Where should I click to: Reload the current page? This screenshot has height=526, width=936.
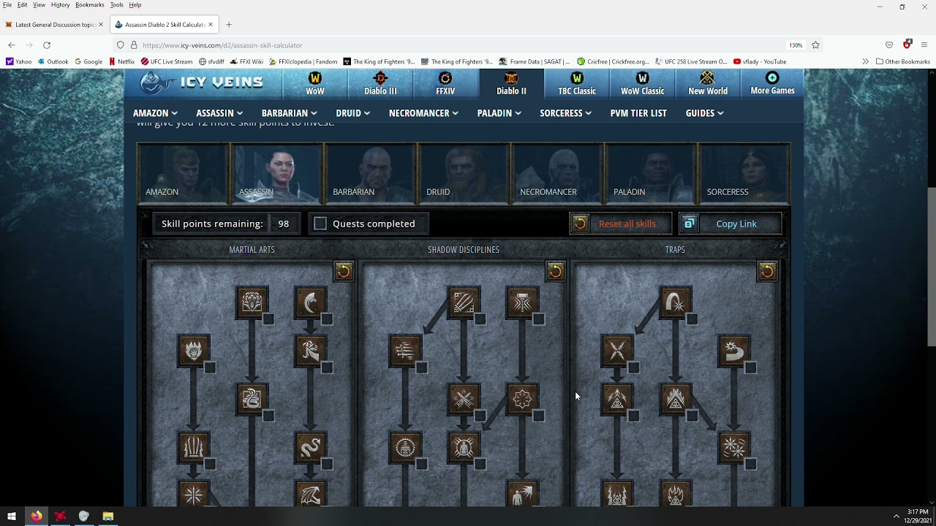click(x=47, y=45)
